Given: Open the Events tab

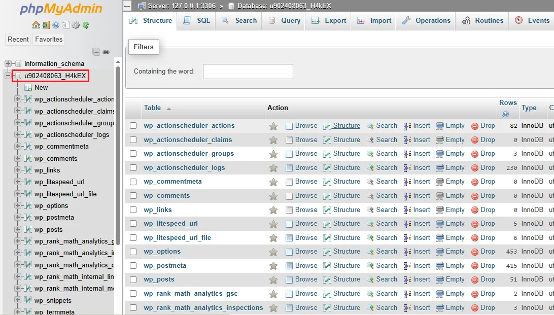Looking at the screenshot, I should 532,20.
